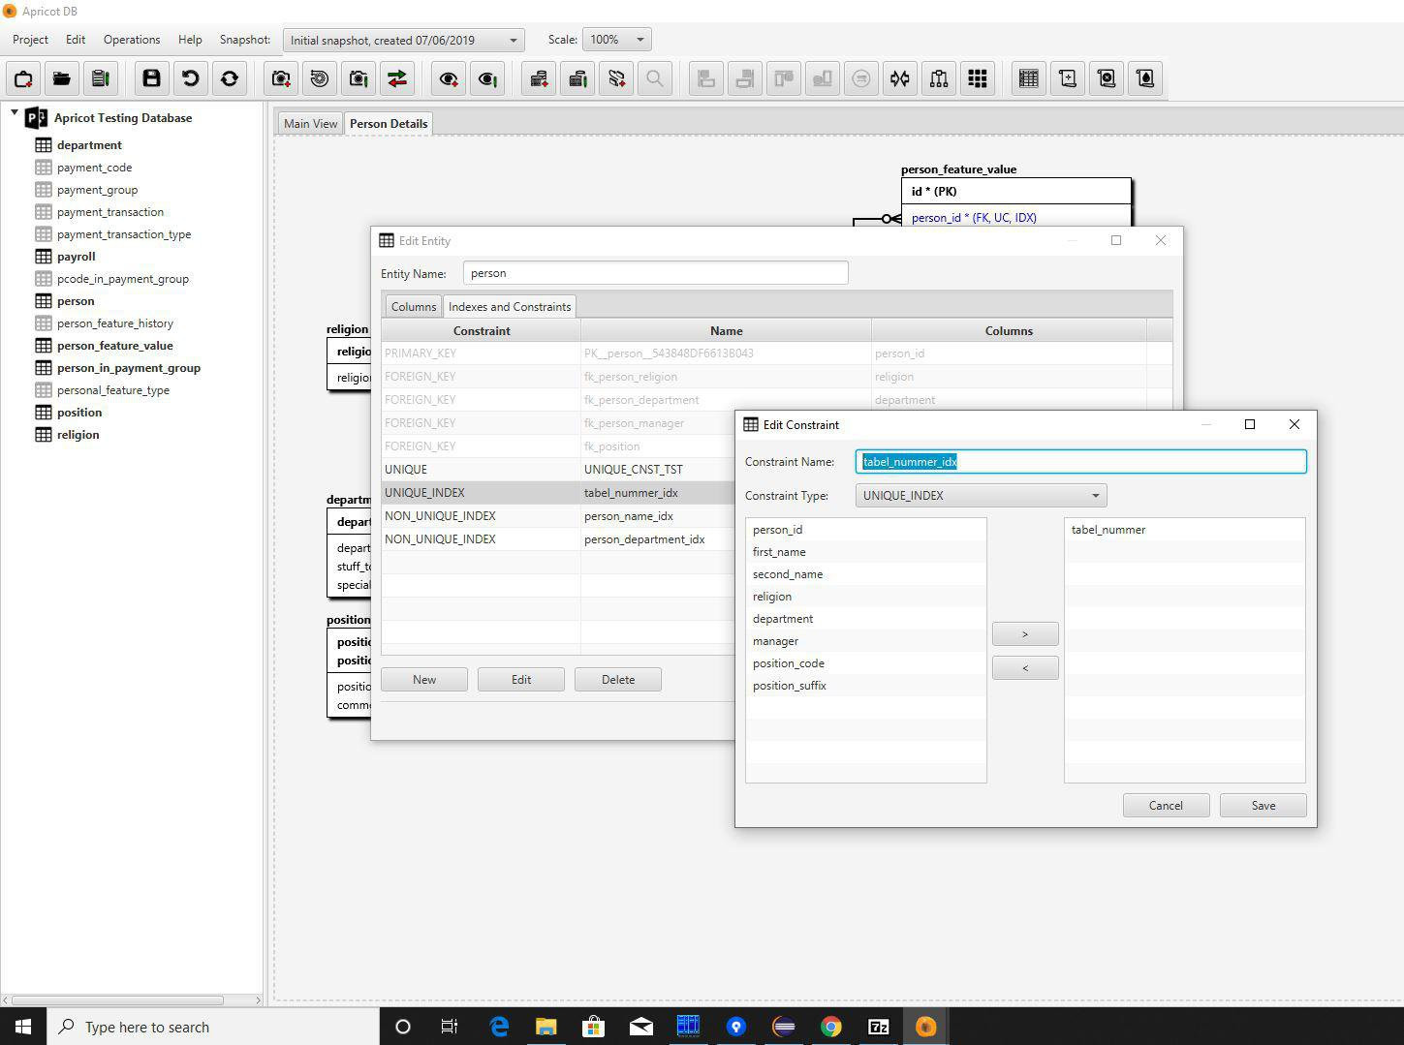
Task: Open the Edit menu
Action: click(76, 40)
